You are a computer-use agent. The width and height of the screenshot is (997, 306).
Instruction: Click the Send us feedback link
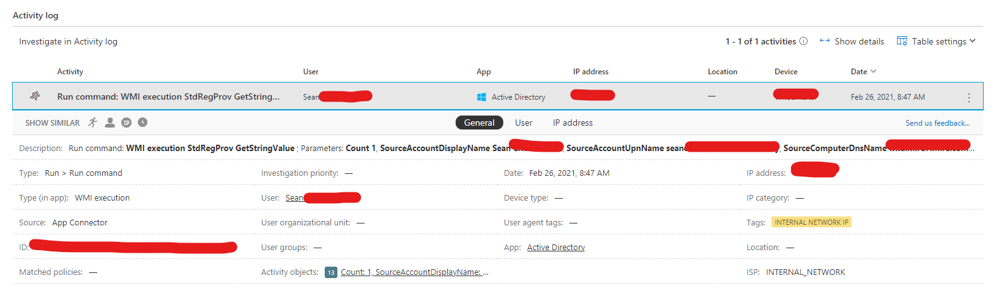937,123
